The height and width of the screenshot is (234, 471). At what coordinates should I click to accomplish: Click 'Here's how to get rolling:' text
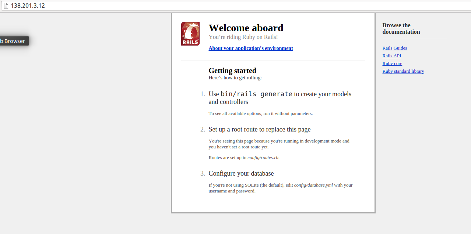(235, 78)
